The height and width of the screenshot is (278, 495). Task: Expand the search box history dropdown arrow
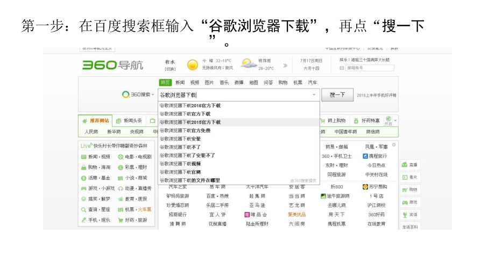coord(314,95)
